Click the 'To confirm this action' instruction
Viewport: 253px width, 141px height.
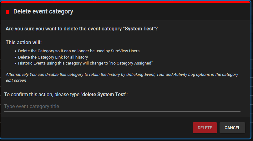66,95
